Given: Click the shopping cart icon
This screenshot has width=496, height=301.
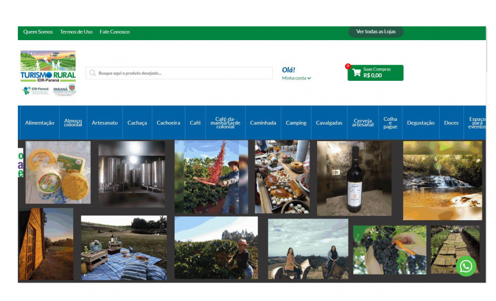Looking at the screenshot, I should (x=357, y=73).
